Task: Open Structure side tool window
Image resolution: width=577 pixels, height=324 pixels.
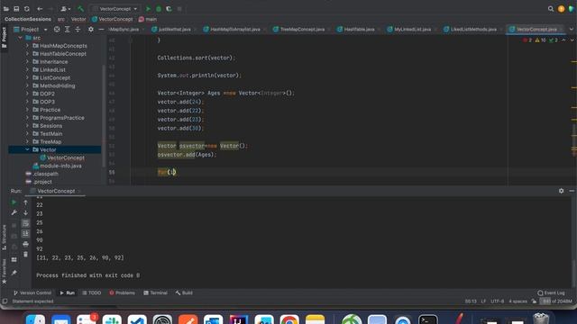Action: [x=4, y=237]
